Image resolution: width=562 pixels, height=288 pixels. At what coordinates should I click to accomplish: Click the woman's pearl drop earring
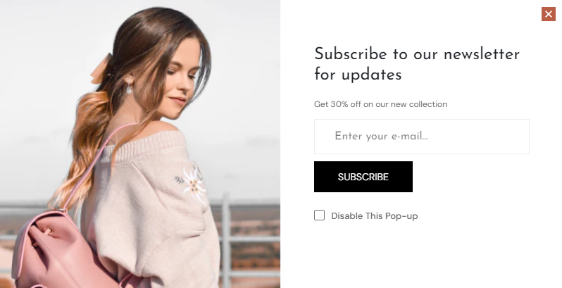[x=129, y=87]
